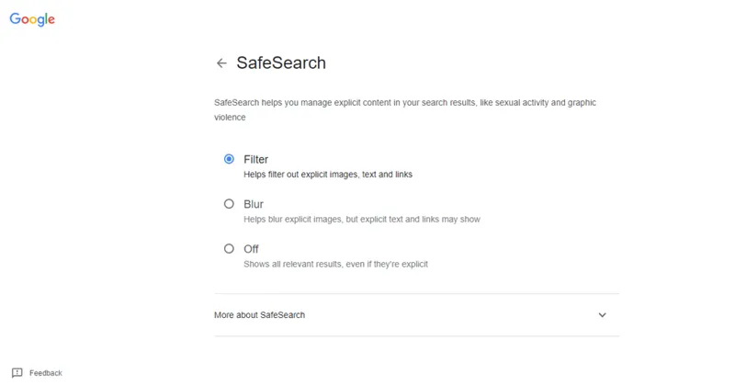Click the Google logo
Image resolution: width=735 pixels, height=386 pixels.
[32, 19]
